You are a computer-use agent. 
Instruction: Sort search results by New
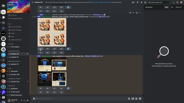pyautogui.click(x=166, y=7)
